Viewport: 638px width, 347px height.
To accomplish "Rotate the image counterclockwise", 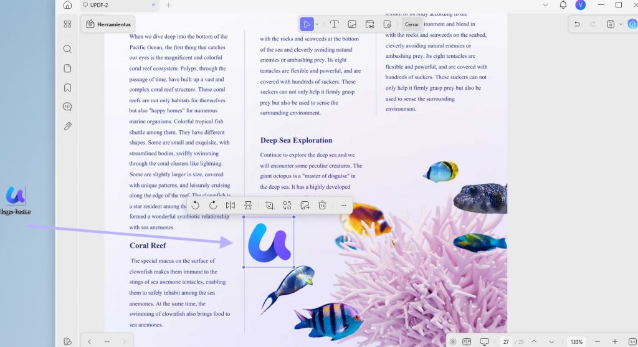I will (x=195, y=206).
